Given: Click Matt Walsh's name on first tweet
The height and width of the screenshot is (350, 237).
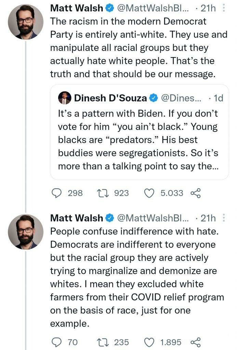Looking at the screenshot, I should click(x=77, y=8).
